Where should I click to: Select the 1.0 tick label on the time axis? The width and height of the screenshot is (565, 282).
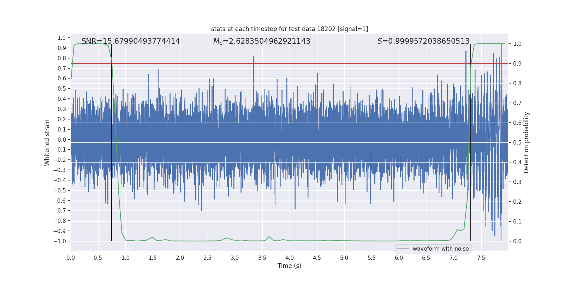(125, 258)
